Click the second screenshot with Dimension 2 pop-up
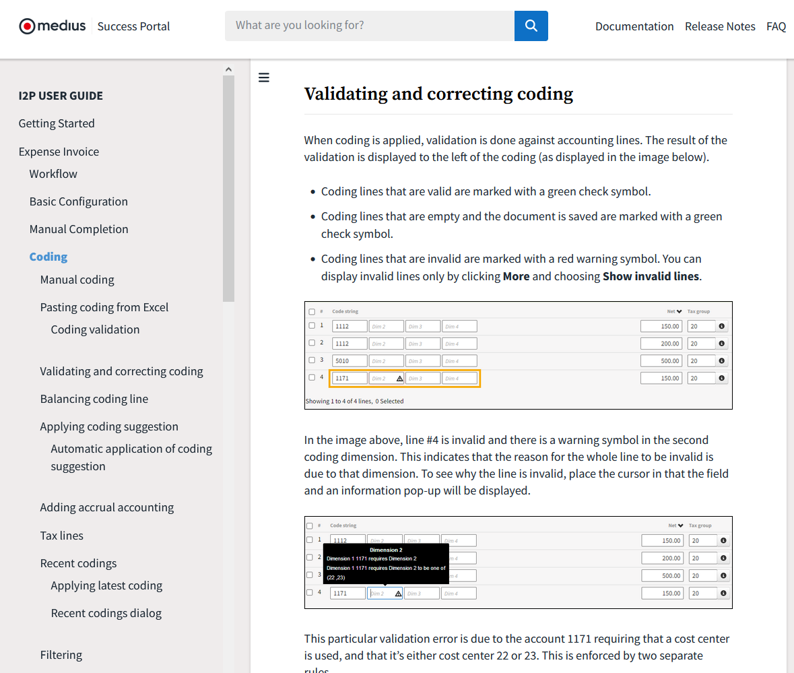 518,563
